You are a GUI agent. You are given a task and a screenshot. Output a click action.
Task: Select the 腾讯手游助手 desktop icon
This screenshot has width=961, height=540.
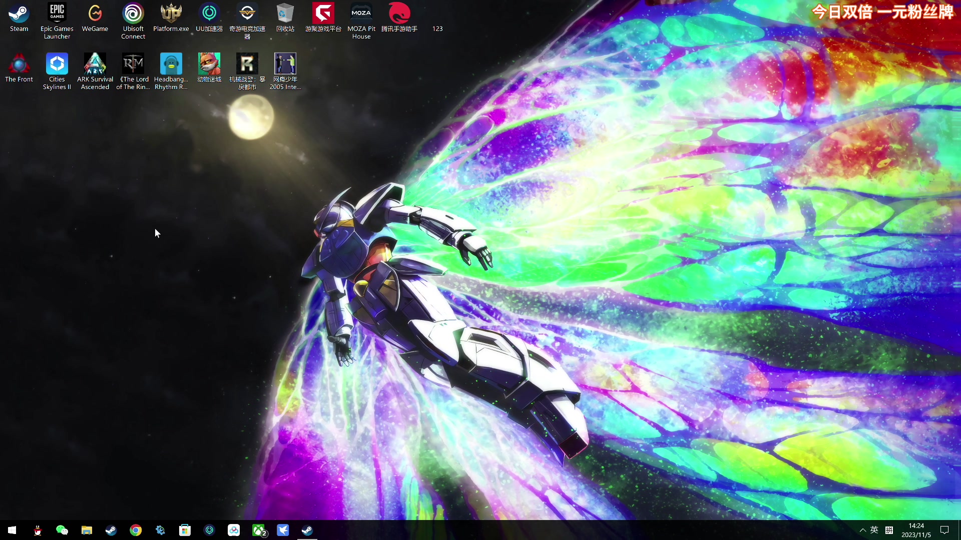399,18
